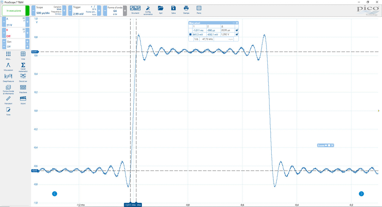Close the Marcatori panel
This screenshot has width=382, height=207.
click(237, 23)
